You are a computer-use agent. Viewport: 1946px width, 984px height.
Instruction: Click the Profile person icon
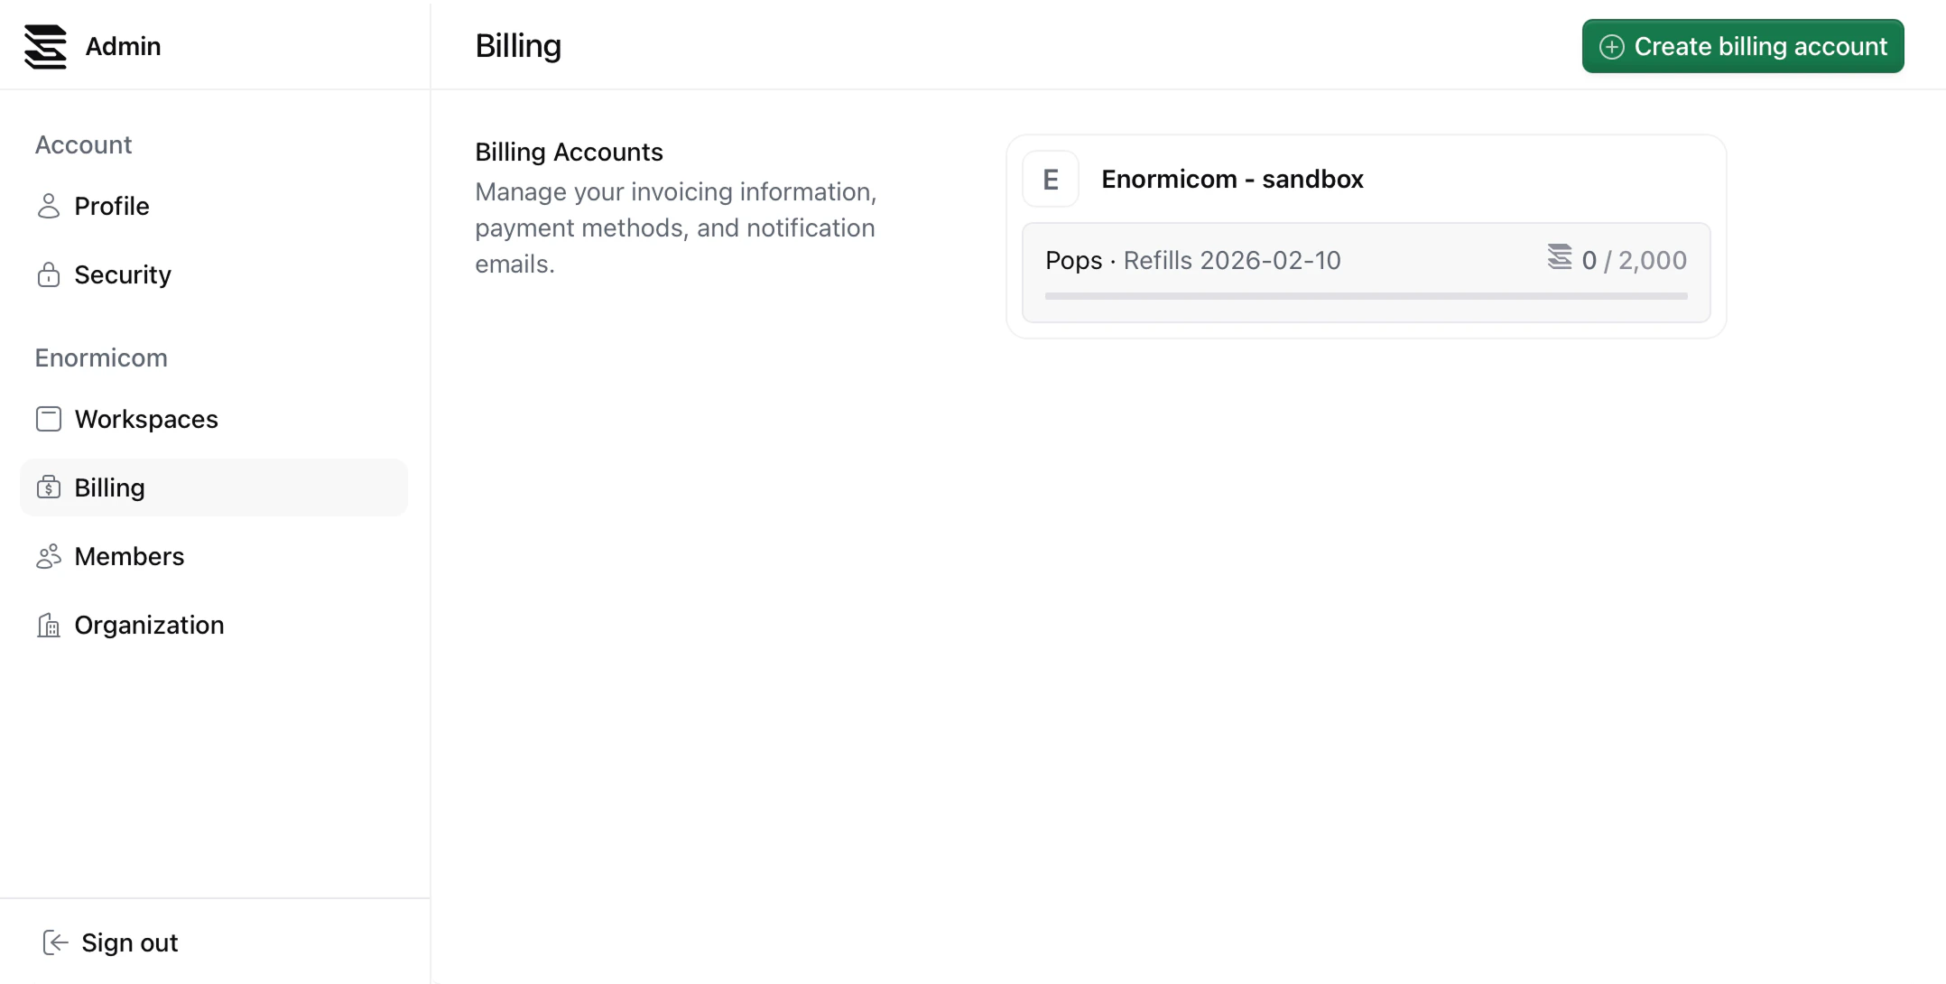49,206
